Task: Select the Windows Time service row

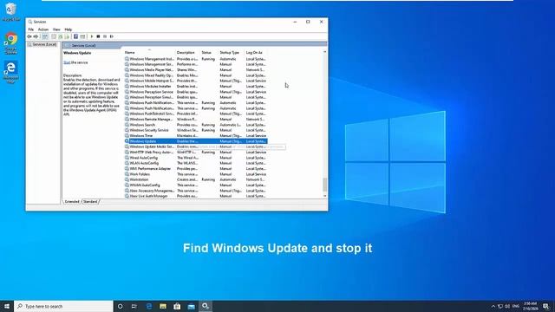Action: pyautogui.click(x=196, y=135)
